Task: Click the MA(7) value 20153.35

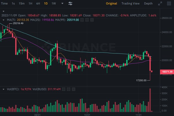Action: point(23,20)
